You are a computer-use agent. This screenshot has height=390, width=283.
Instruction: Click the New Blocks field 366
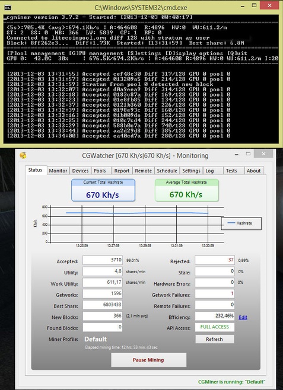coord(103,316)
